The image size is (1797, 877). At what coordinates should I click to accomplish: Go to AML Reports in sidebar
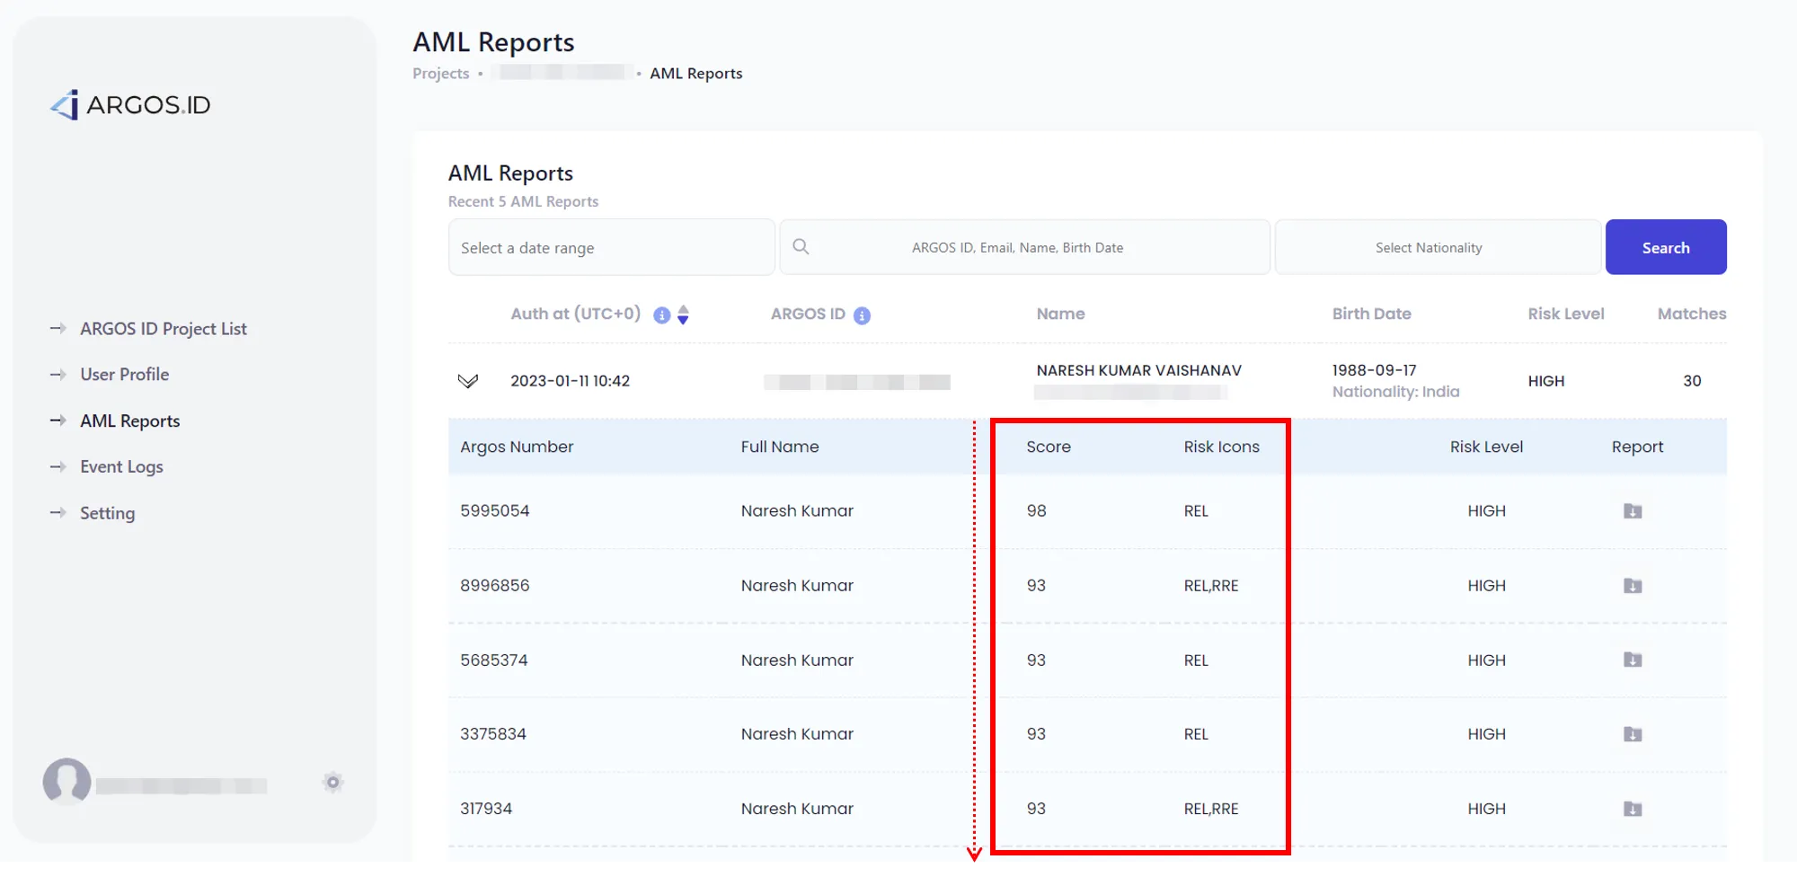tap(129, 421)
